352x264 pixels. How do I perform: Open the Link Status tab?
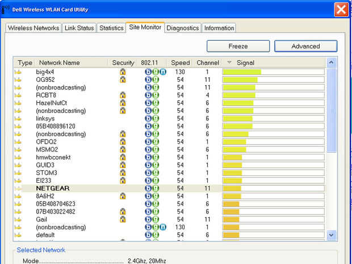[x=79, y=28]
